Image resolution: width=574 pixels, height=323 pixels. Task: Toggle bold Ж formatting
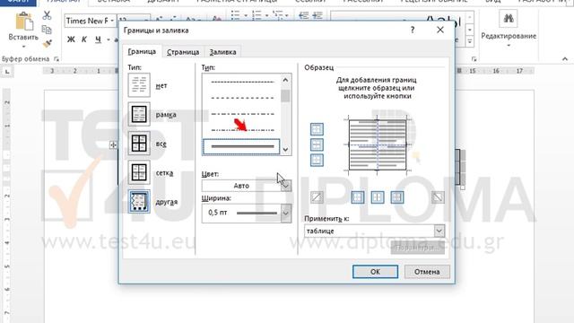pos(71,39)
